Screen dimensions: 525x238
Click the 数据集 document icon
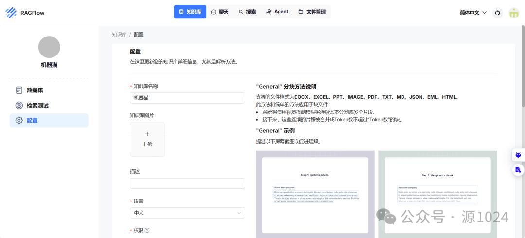click(x=19, y=91)
